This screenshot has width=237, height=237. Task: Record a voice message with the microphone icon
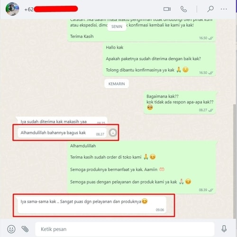[224, 229]
